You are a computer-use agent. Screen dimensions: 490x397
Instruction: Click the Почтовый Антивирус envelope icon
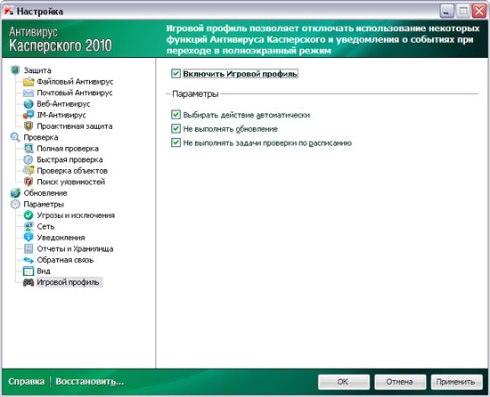[29, 93]
